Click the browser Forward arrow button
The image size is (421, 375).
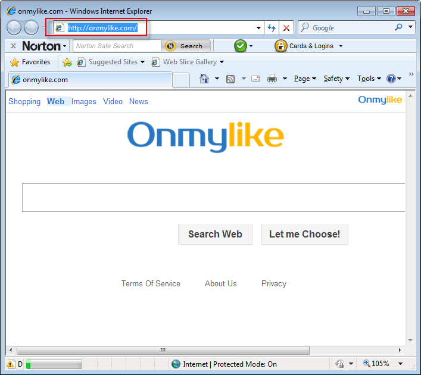coord(31,27)
